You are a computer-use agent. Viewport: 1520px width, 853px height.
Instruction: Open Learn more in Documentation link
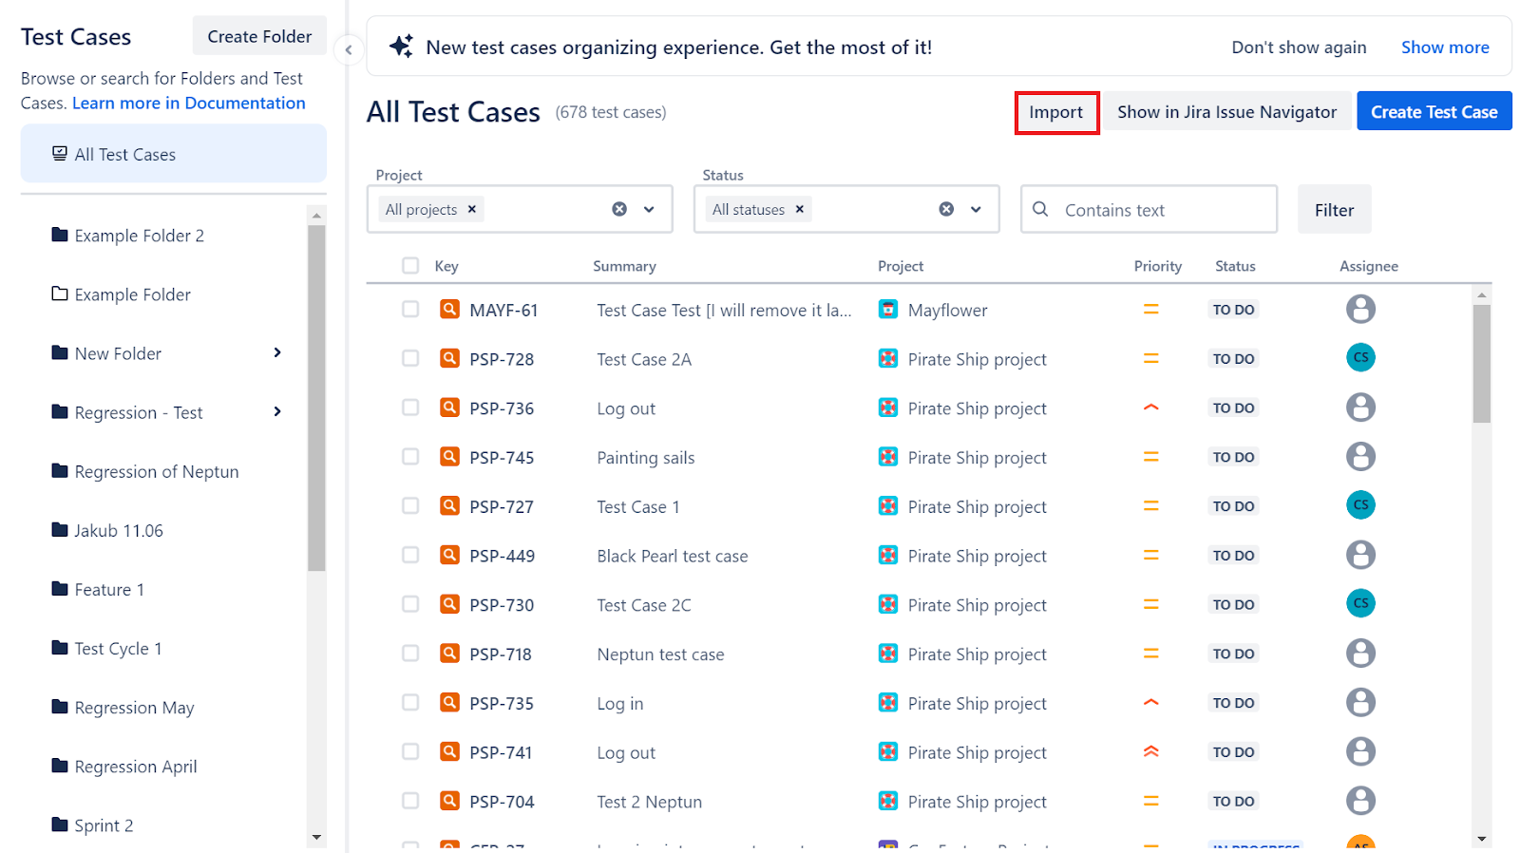pyautogui.click(x=189, y=103)
